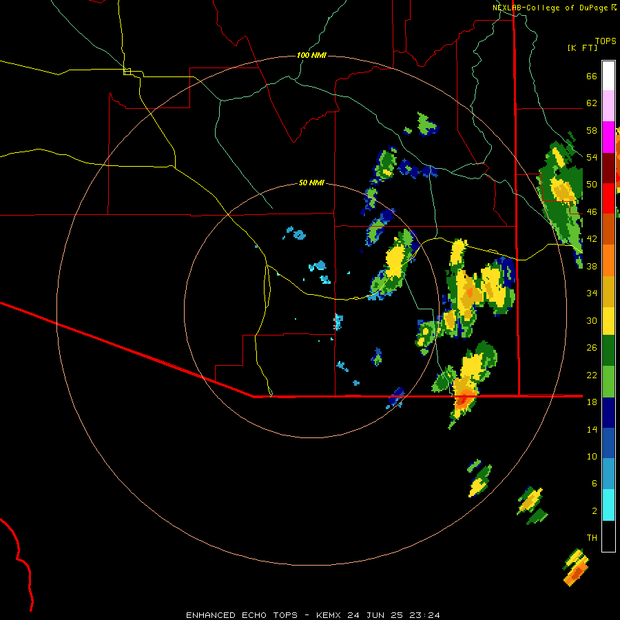Viewport: 620px width, 620px height.
Task: Pick the dark green legend swatch
Action: click(x=608, y=351)
